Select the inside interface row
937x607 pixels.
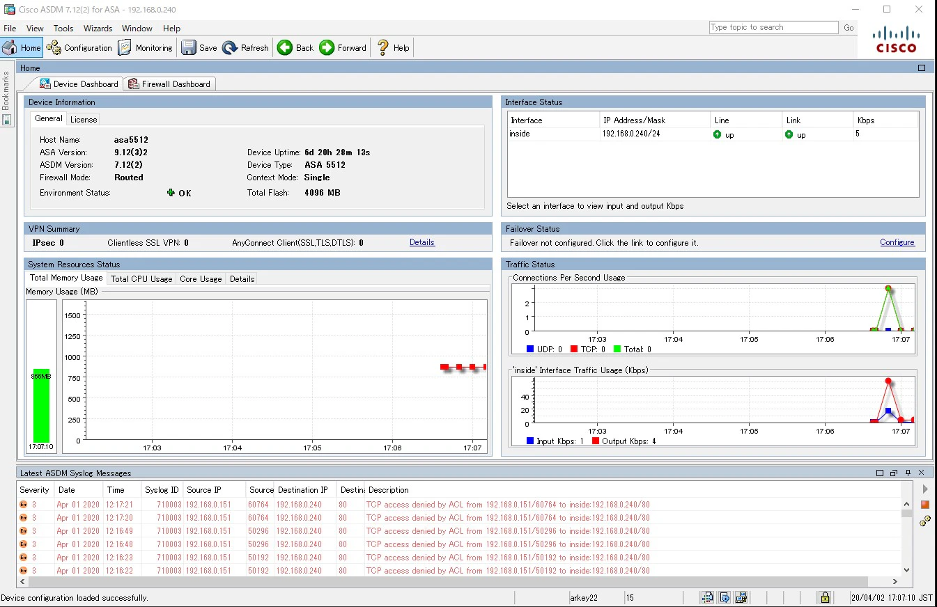tap(713, 134)
